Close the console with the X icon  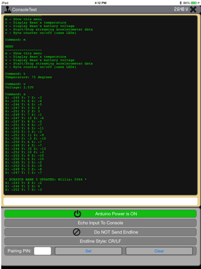[193, 10]
